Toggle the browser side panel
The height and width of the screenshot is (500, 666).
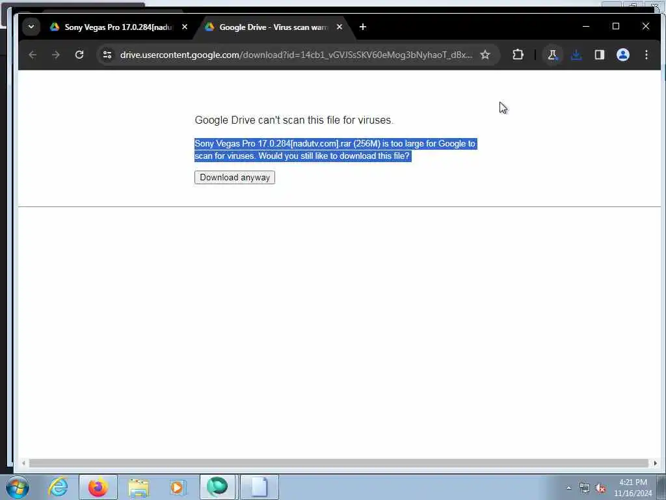click(599, 55)
